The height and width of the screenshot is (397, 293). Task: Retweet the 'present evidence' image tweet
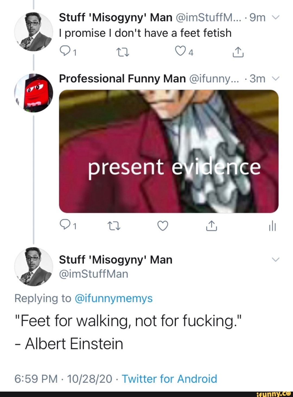[x=114, y=226]
